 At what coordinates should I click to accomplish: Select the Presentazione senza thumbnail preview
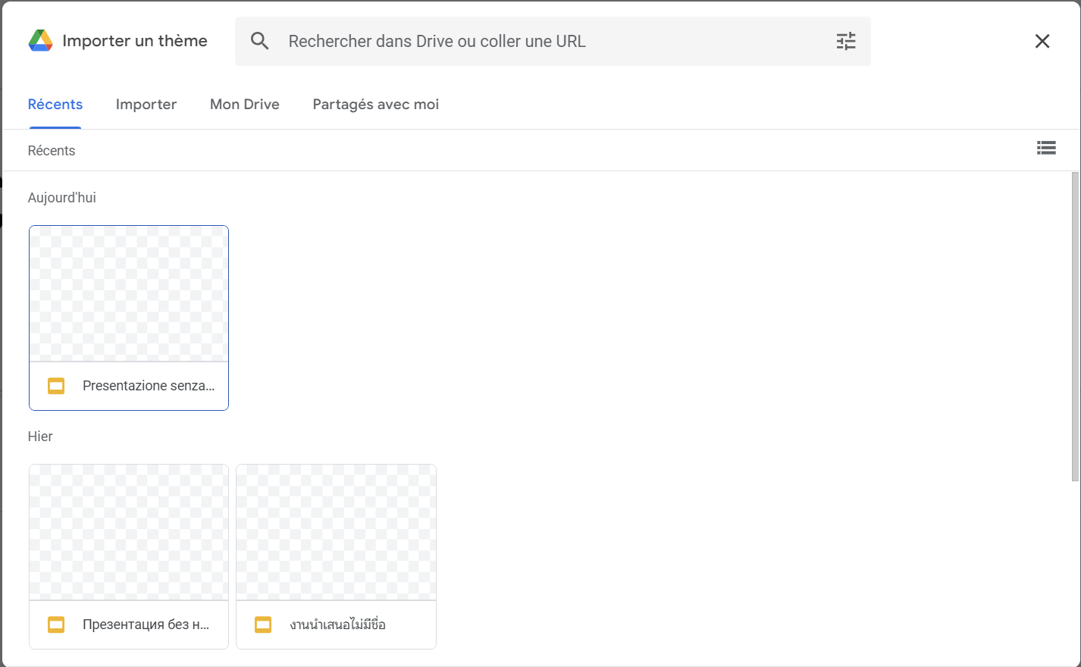tap(129, 293)
